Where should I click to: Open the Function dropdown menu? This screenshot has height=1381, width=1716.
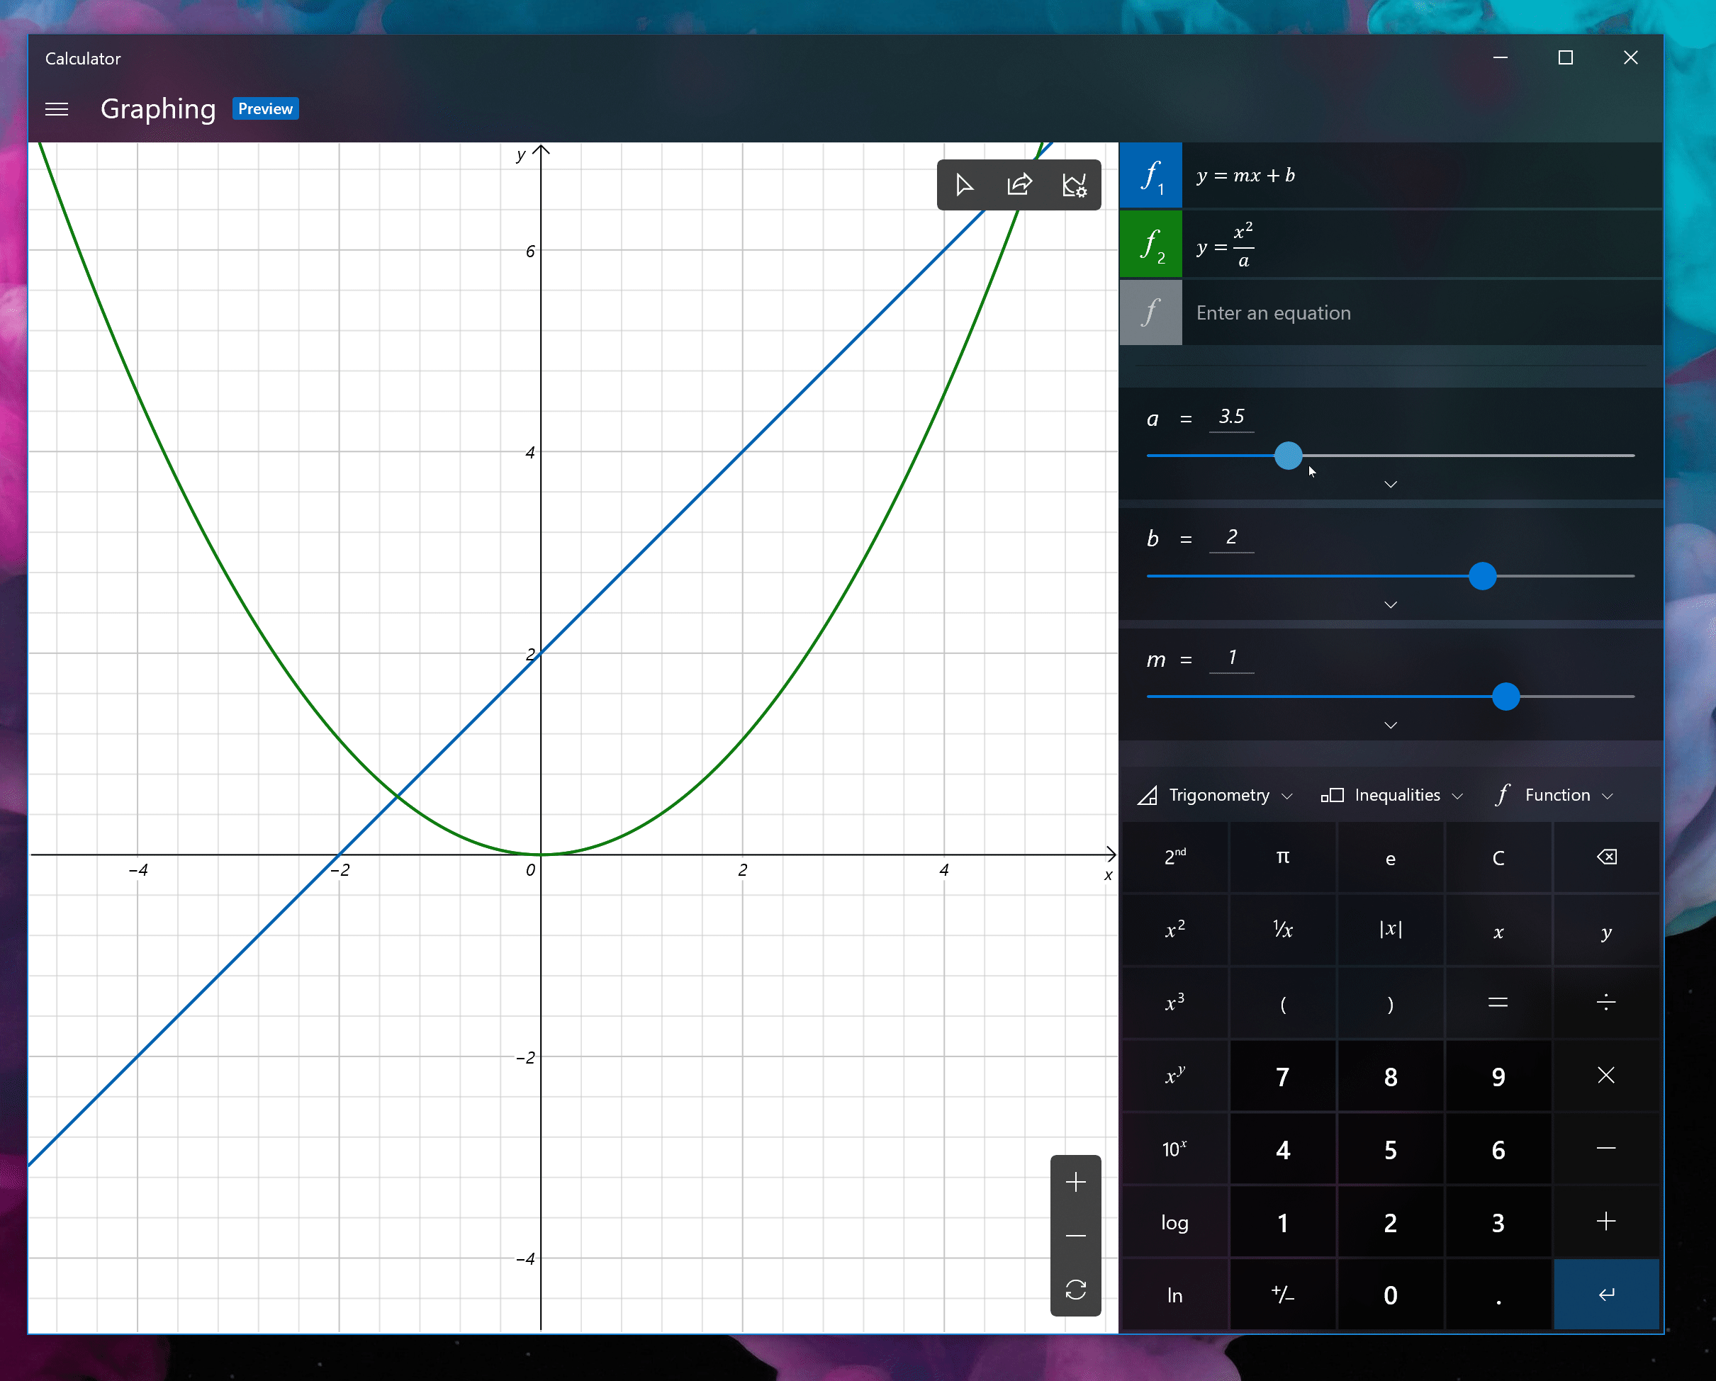click(x=1552, y=794)
